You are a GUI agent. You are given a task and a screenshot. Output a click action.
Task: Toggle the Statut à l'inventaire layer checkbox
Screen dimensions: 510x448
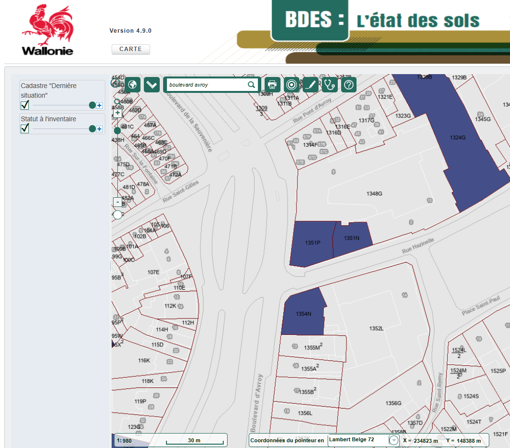[25, 128]
